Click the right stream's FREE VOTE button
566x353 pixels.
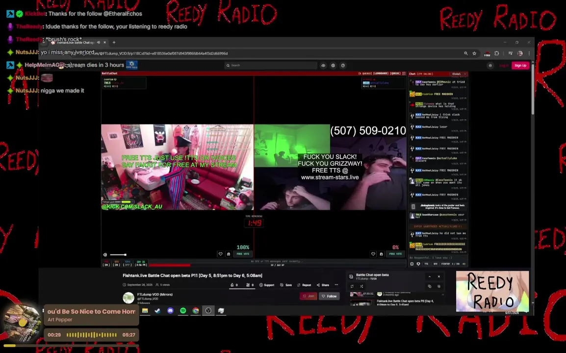[395, 254]
